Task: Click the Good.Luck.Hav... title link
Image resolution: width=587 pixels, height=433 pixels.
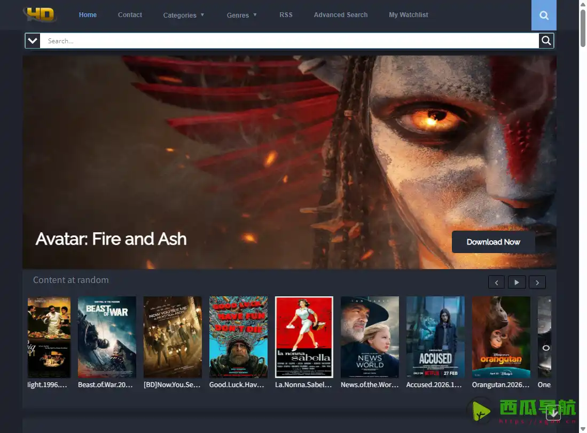Action: click(237, 385)
